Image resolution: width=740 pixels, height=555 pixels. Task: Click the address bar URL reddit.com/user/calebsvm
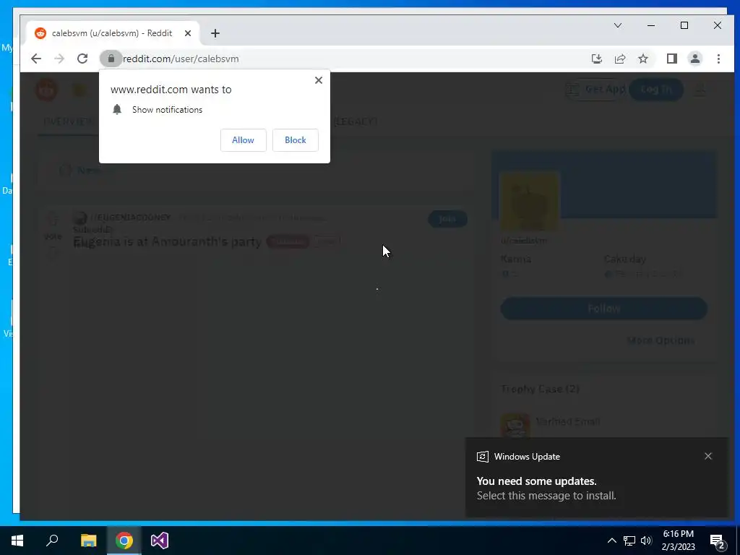coord(181,59)
